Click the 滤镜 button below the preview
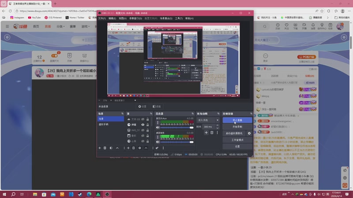The width and height of the screenshot is (353, 198). (x=157, y=106)
